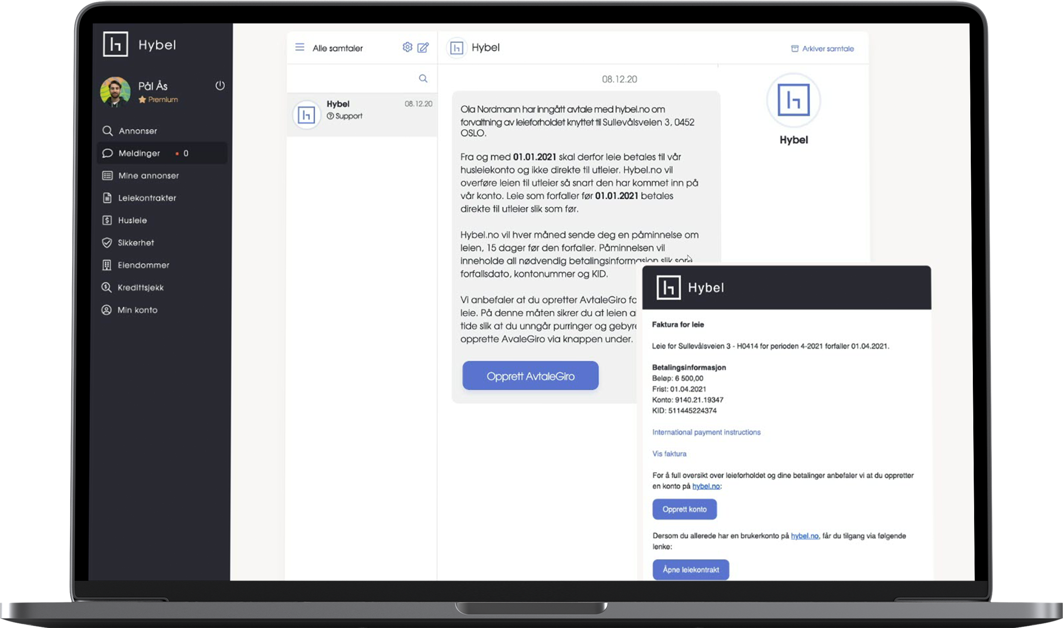This screenshot has height=628, width=1063.
Task: Click the Pål Ås username
Action: pyautogui.click(x=153, y=86)
